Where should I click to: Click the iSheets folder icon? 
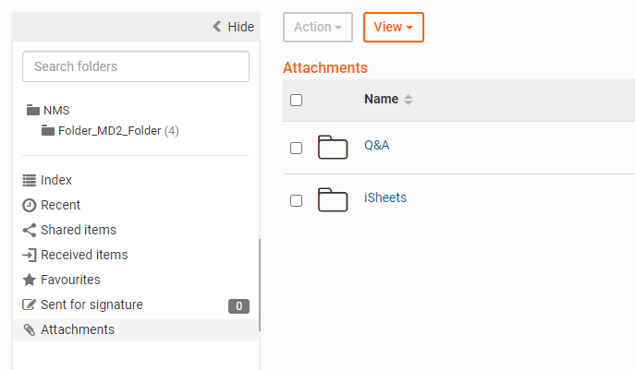(332, 199)
